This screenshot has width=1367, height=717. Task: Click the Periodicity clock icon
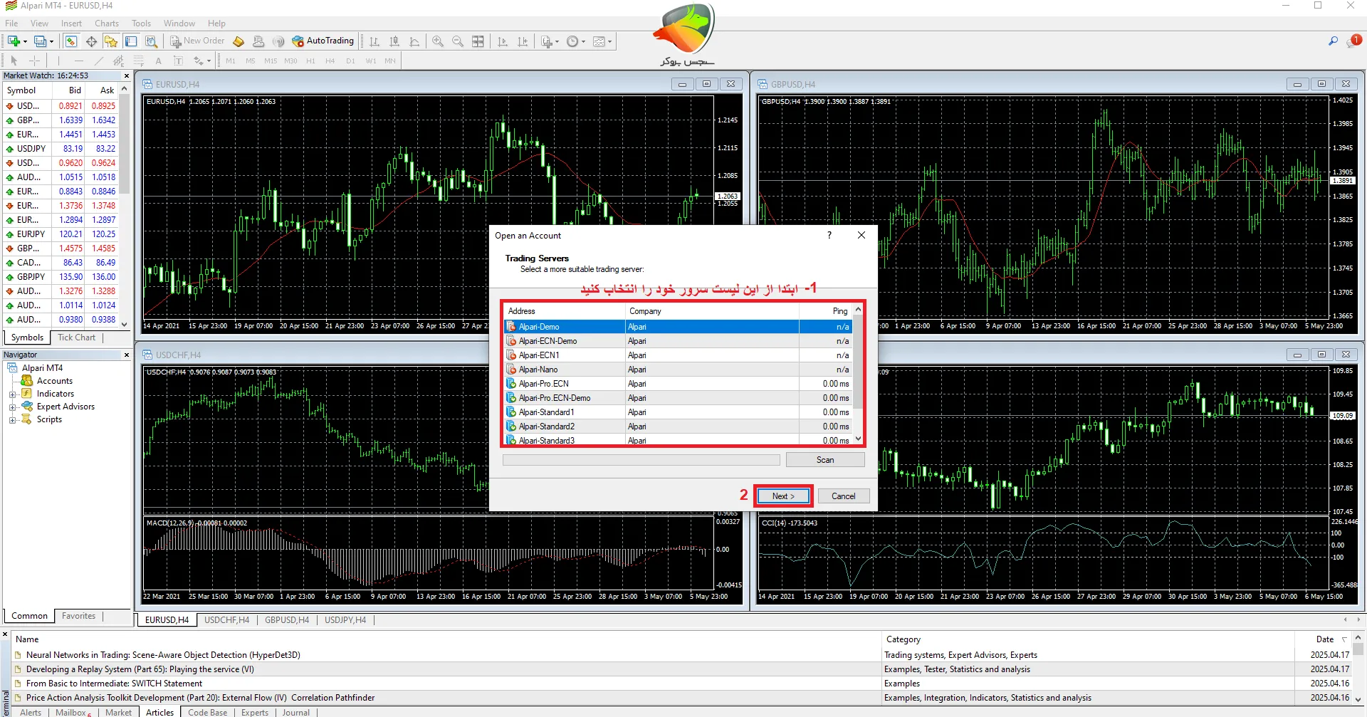pyautogui.click(x=572, y=41)
